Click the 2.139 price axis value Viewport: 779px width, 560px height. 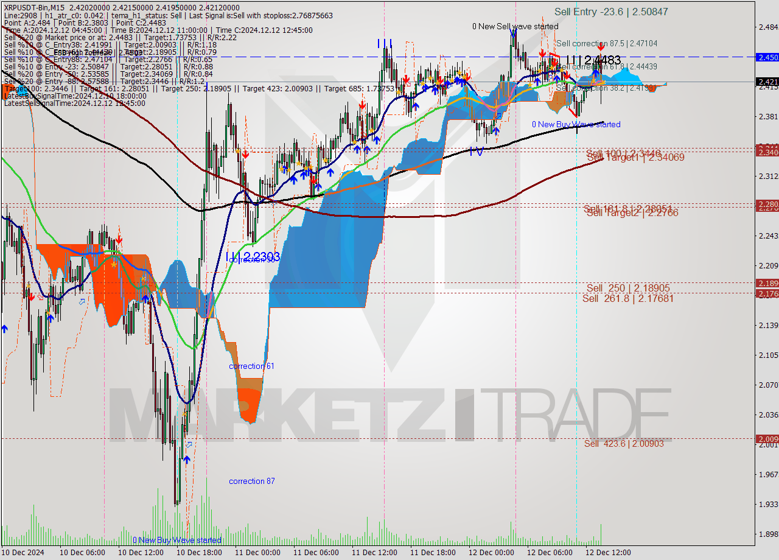(x=767, y=326)
